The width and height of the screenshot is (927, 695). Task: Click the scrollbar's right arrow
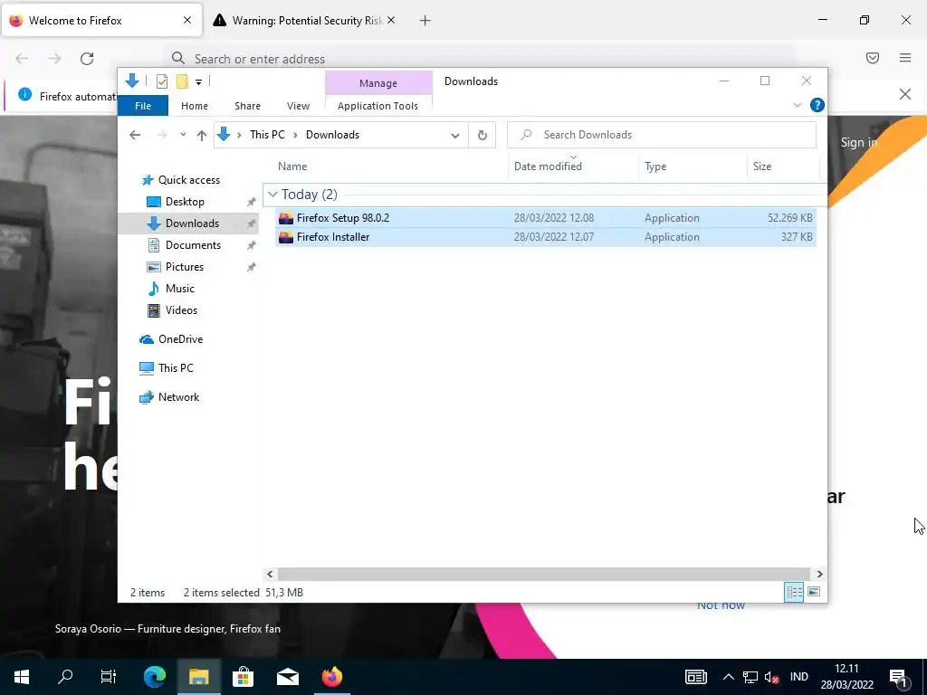point(819,574)
